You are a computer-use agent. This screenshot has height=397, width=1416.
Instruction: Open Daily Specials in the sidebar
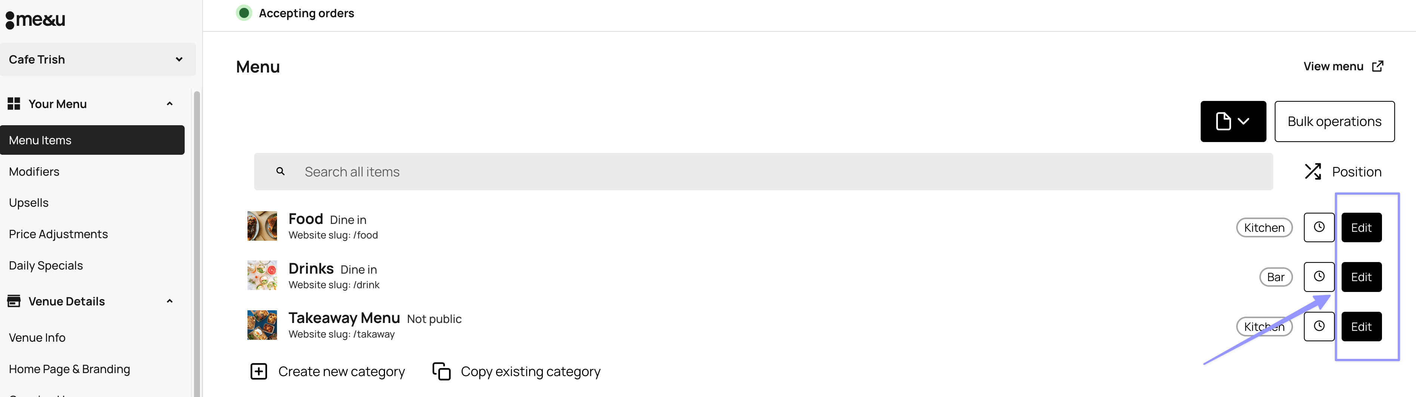click(46, 265)
